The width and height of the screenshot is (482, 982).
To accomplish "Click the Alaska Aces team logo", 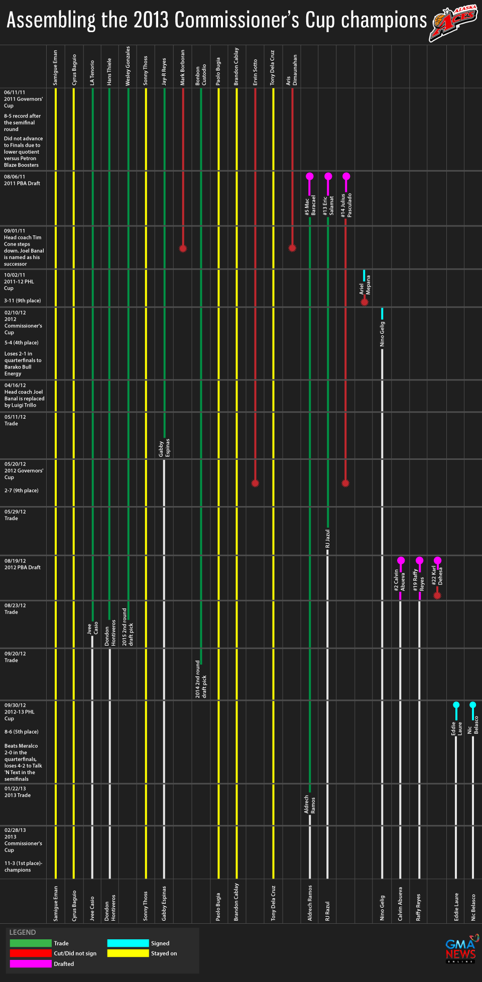I will 453,24.
